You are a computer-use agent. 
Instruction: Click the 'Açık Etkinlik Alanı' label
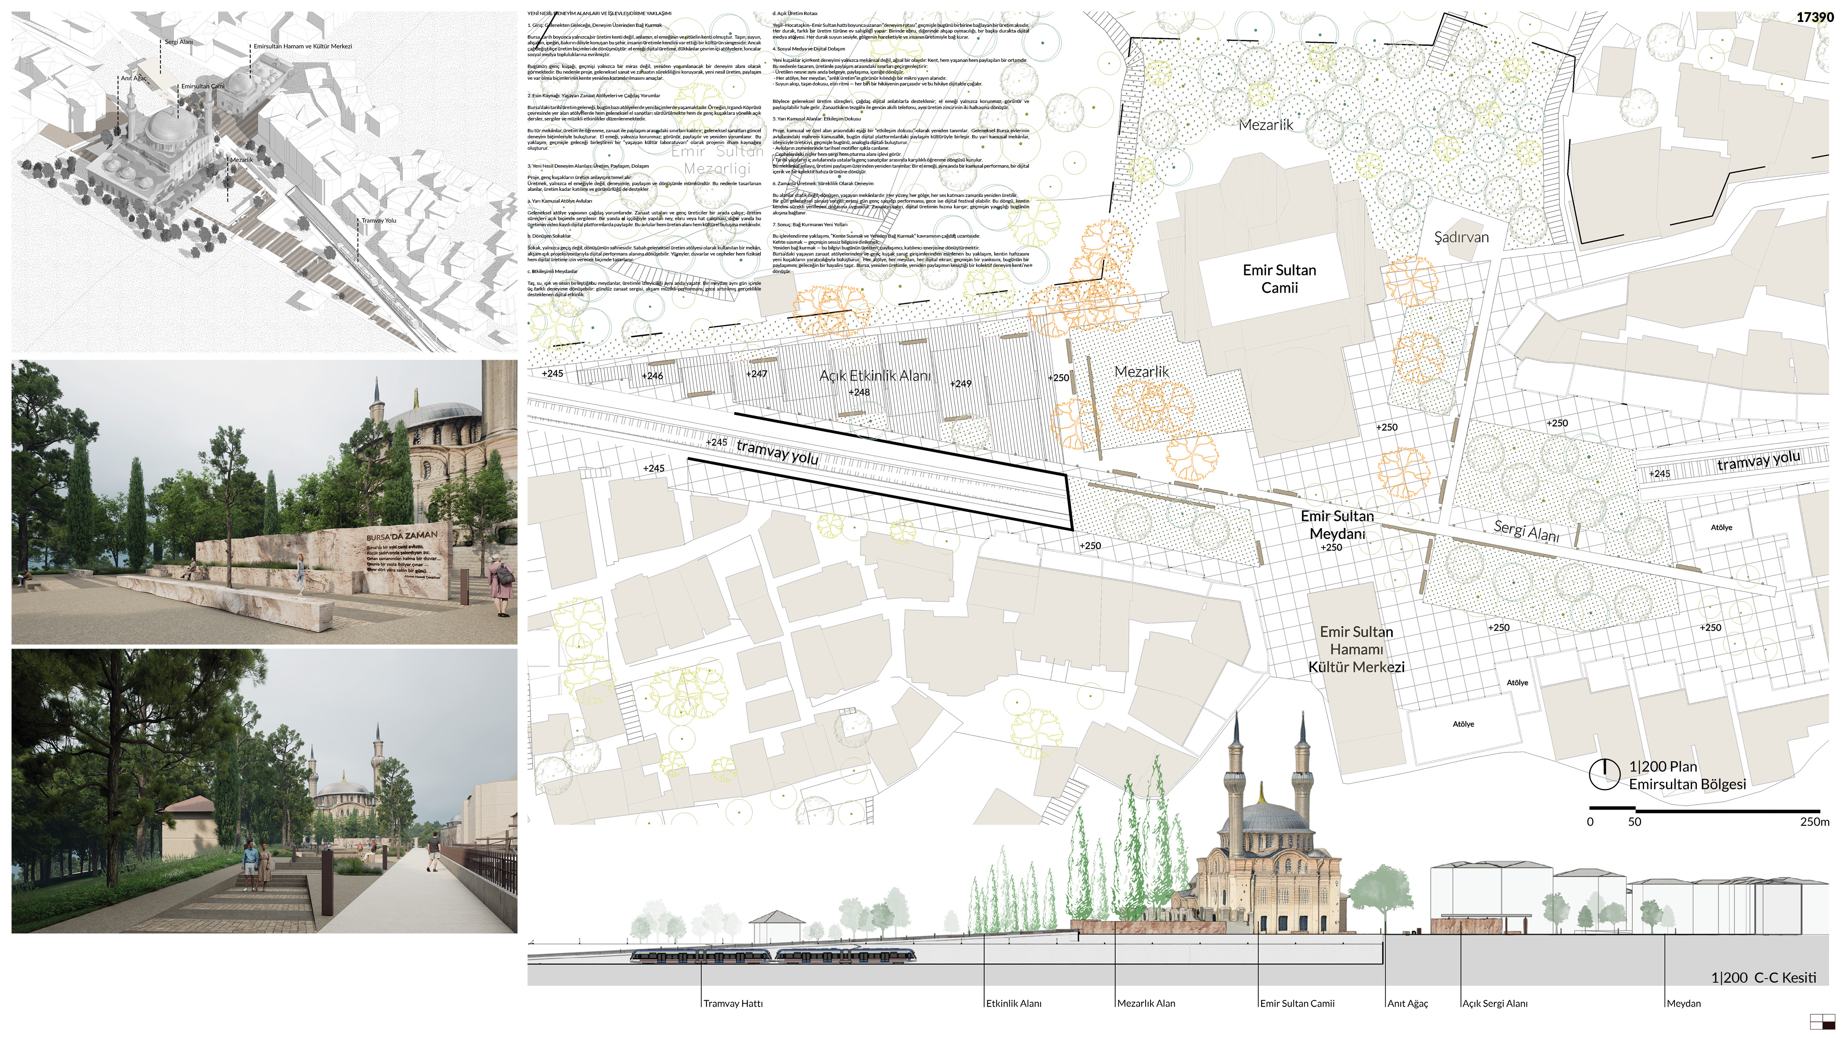875,376
